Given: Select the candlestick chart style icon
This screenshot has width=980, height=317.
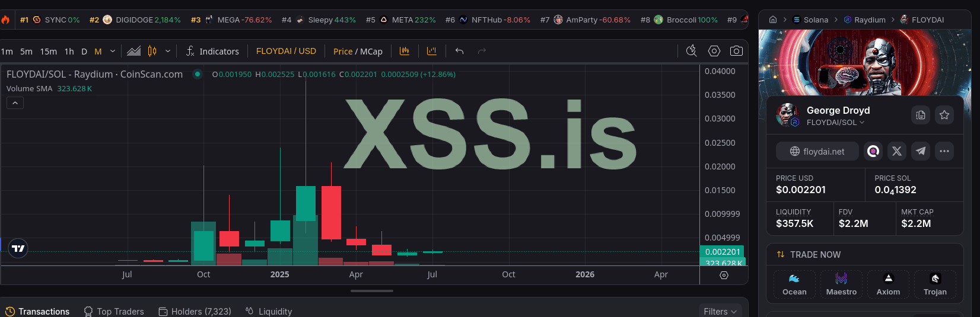Looking at the screenshot, I should 152,51.
